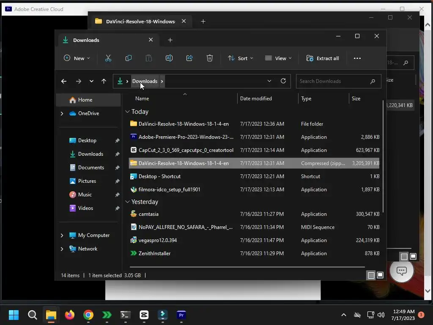Click the file list horizontal scrollbar

pos(247,267)
